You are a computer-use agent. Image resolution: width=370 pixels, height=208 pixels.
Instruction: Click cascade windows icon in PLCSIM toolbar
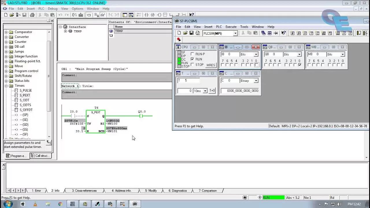pyautogui.click(x=263, y=33)
